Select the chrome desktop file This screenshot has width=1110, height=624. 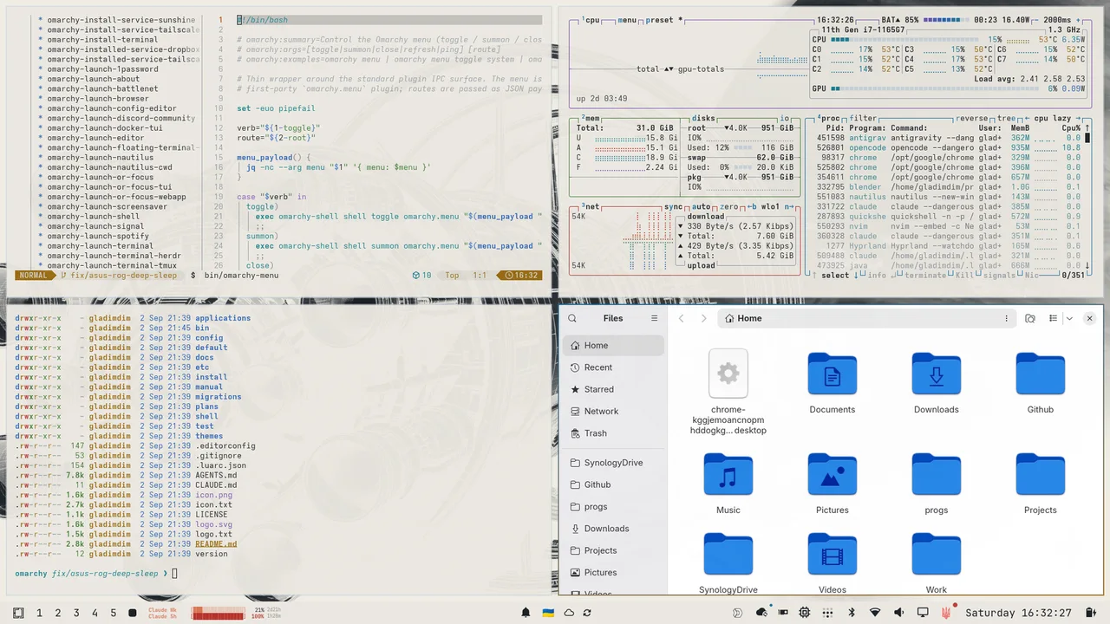pos(728,392)
